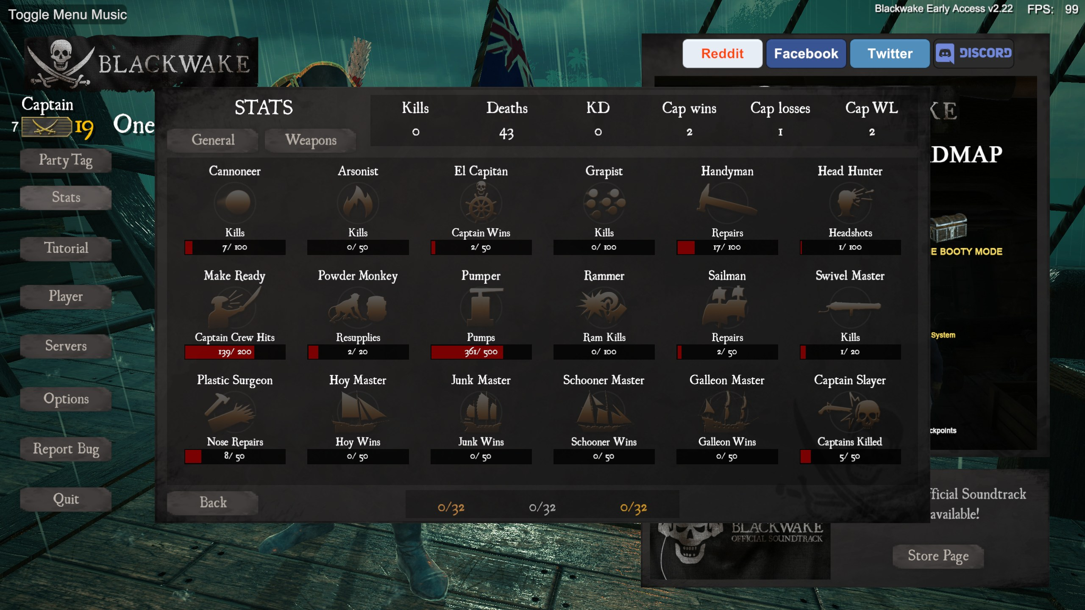Open the Servers menu
The height and width of the screenshot is (610, 1085).
[66, 346]
